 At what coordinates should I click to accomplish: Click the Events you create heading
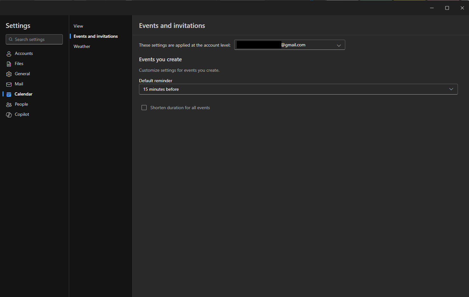pyautogui.click(x=160, y=59)
